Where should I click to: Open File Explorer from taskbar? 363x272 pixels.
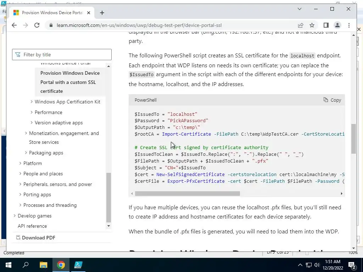point(43,265)
